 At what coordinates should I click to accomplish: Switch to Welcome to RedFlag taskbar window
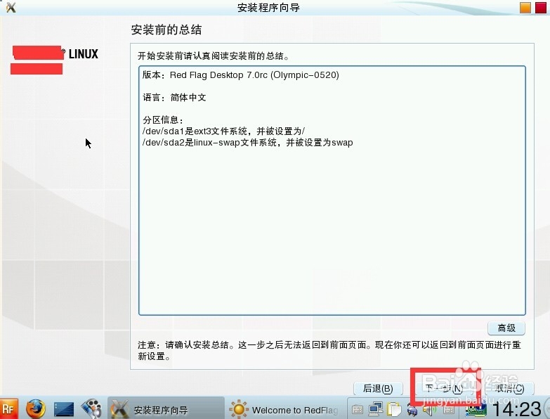coord(284,410)
